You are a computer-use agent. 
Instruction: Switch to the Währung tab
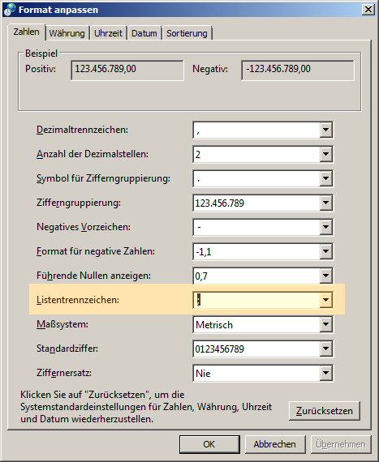[x=67, y=33]
